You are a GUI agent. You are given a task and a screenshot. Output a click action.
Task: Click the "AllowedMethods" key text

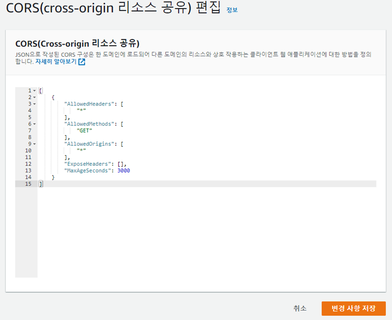[x=89, y=124]
